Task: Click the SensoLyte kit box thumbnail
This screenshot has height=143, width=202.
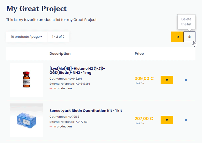Action: click(26, 120)
